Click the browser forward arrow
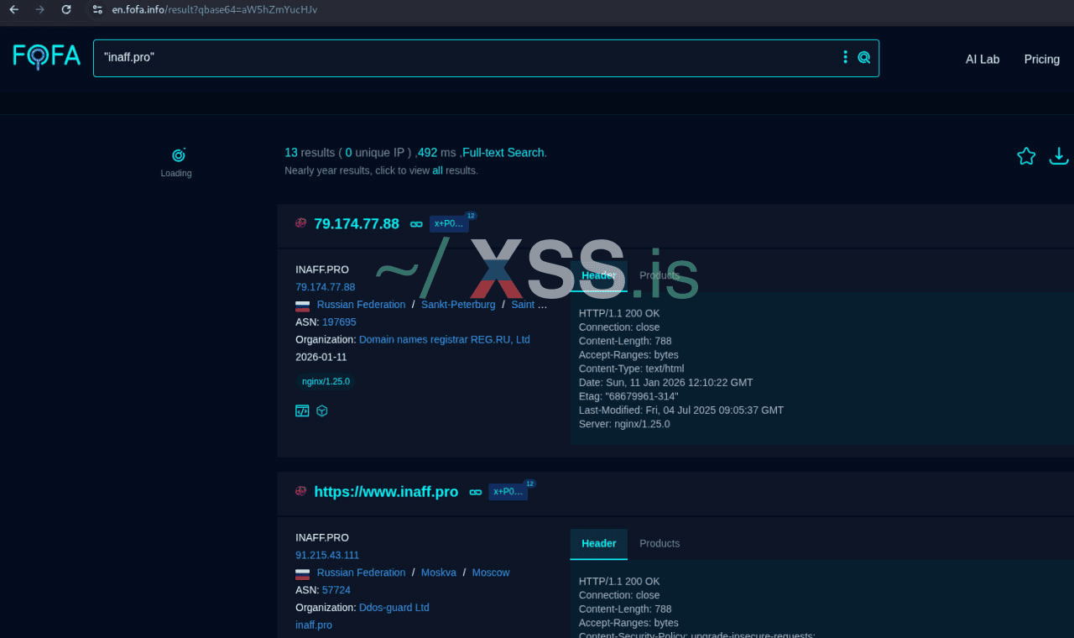1074x638 pixels. pos(39,9)
